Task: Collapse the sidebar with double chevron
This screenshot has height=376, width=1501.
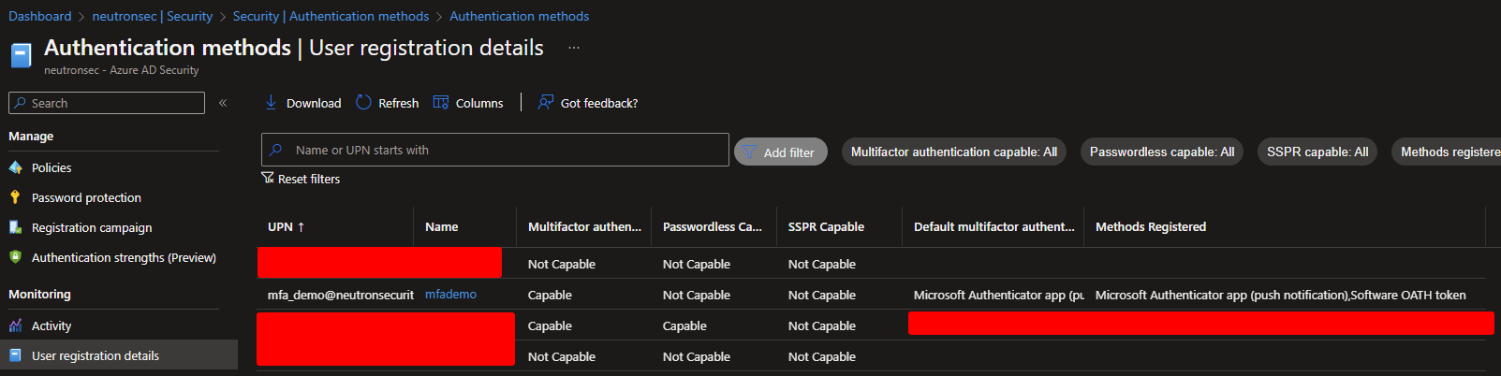Action: tap(223, 103)
